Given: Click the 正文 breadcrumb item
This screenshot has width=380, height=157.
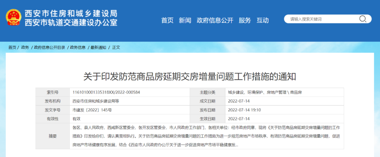Looking at the screenshot, I should [116, 47].
